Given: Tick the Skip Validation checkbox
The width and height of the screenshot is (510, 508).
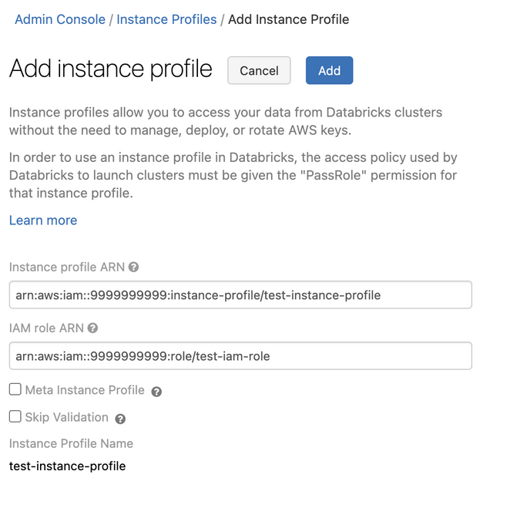Looking at the screenshot, I should click(x=15, y=417).
